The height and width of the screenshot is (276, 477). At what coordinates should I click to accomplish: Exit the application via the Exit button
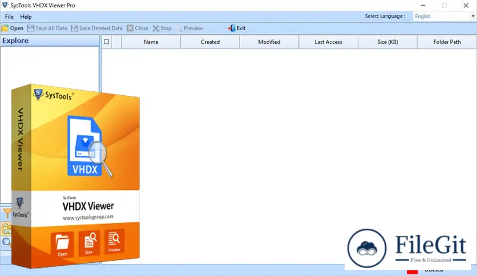pyautogui.click(x=237, y=29)
